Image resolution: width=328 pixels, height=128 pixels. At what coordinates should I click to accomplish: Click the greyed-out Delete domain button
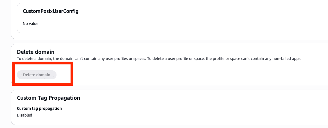click(37, 75)
